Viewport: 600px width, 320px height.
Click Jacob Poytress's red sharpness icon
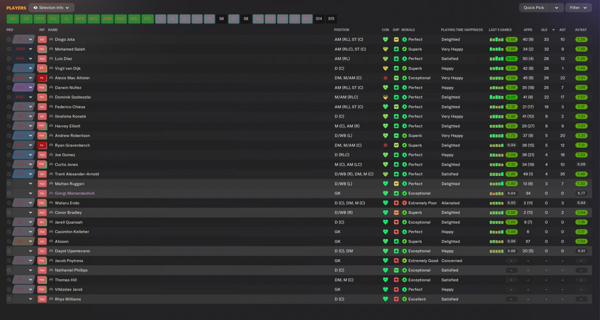[x=396, y=261]
